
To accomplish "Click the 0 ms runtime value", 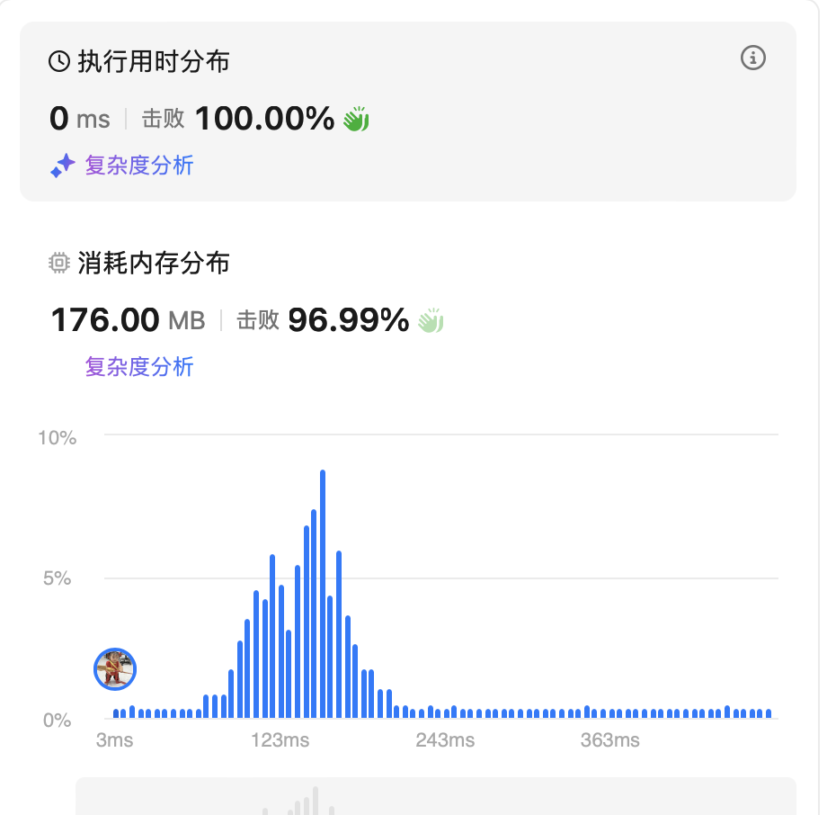I will pos(80,119).
